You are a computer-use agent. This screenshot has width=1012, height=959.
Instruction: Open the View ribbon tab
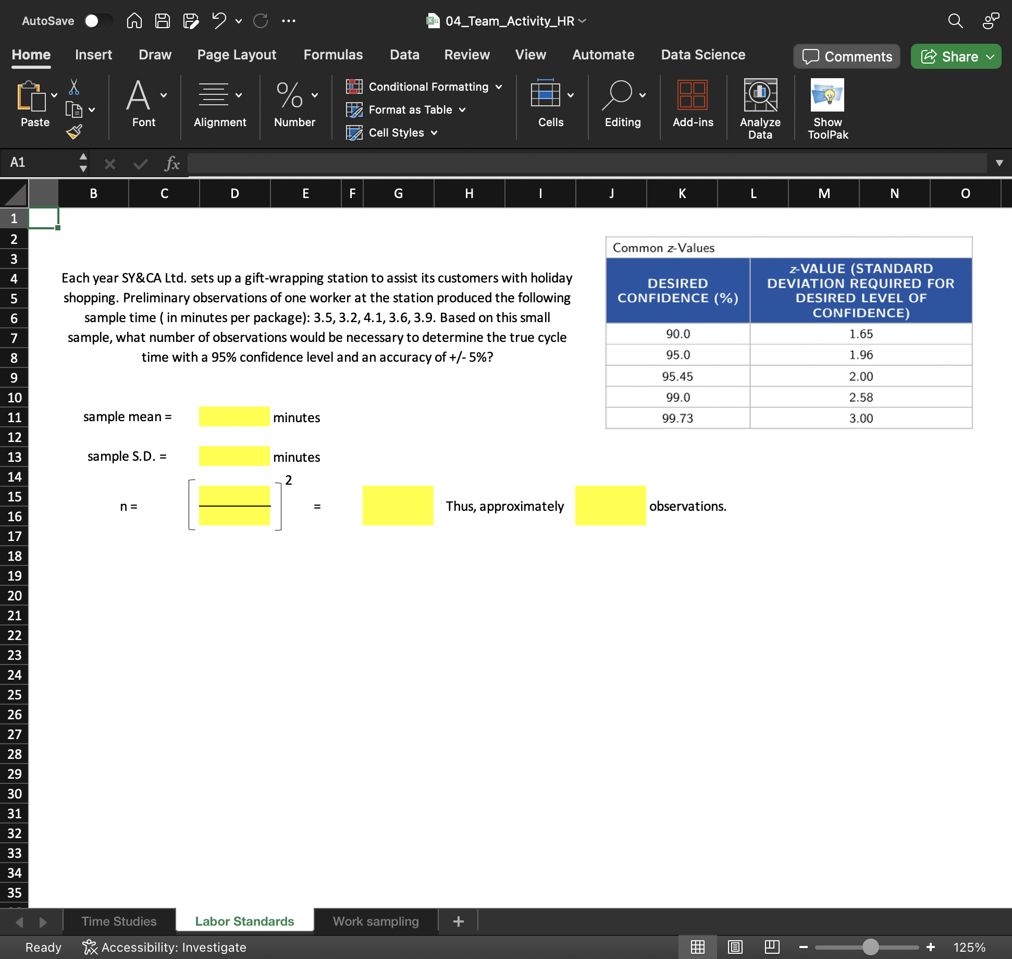point(530,55)
